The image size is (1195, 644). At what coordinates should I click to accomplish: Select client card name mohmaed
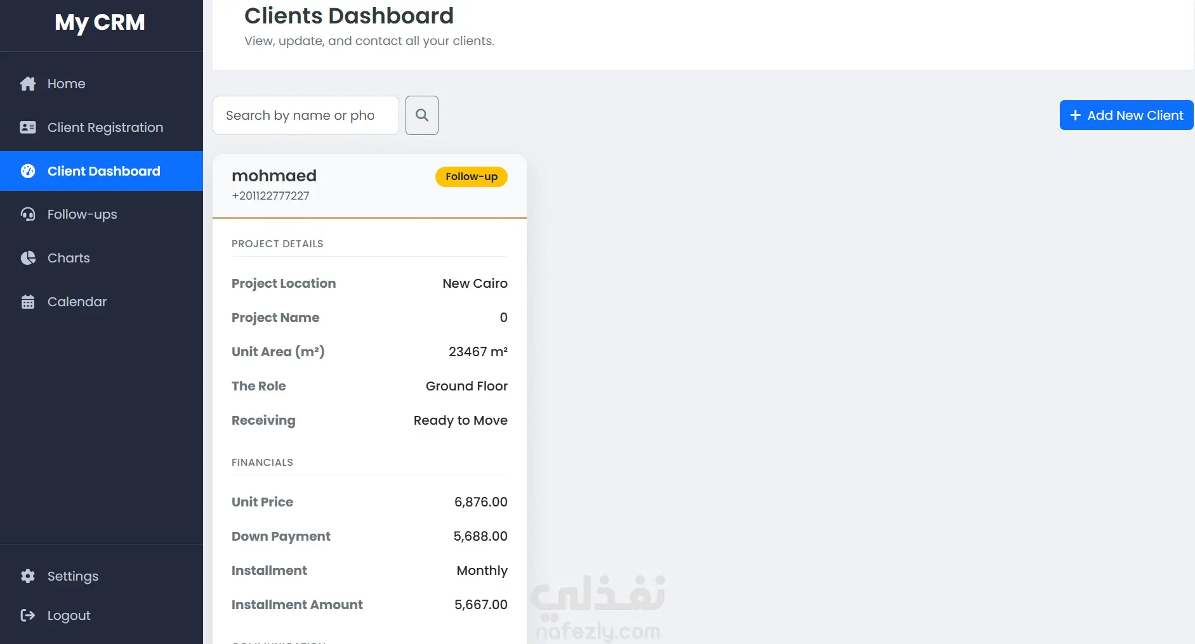tap(274, 176)
